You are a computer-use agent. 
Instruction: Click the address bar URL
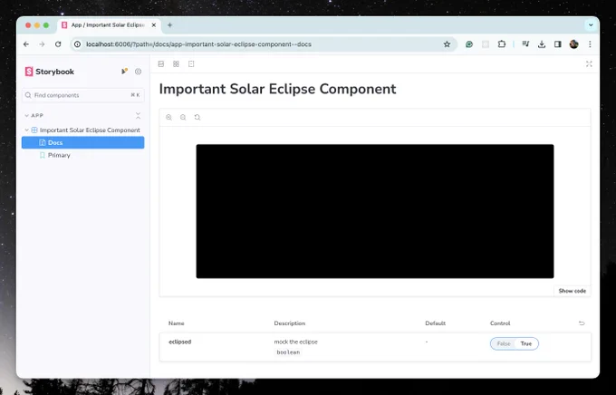click(198, 44)
